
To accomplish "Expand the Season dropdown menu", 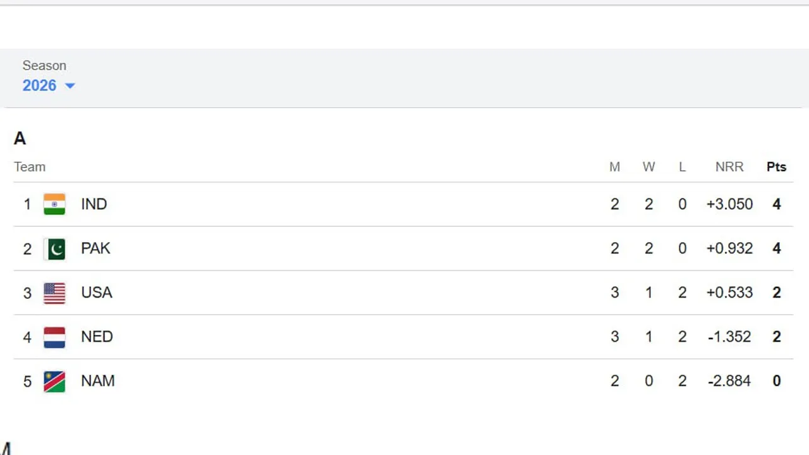I will tap(49, 86).
